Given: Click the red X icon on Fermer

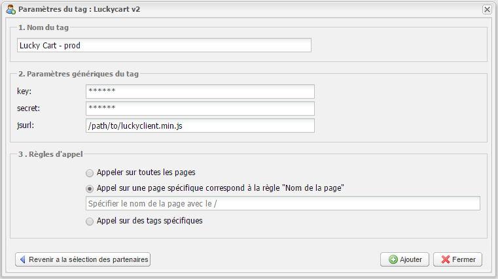Looking at the screenshot, I should pyautogui.click(x=446, y=259).
